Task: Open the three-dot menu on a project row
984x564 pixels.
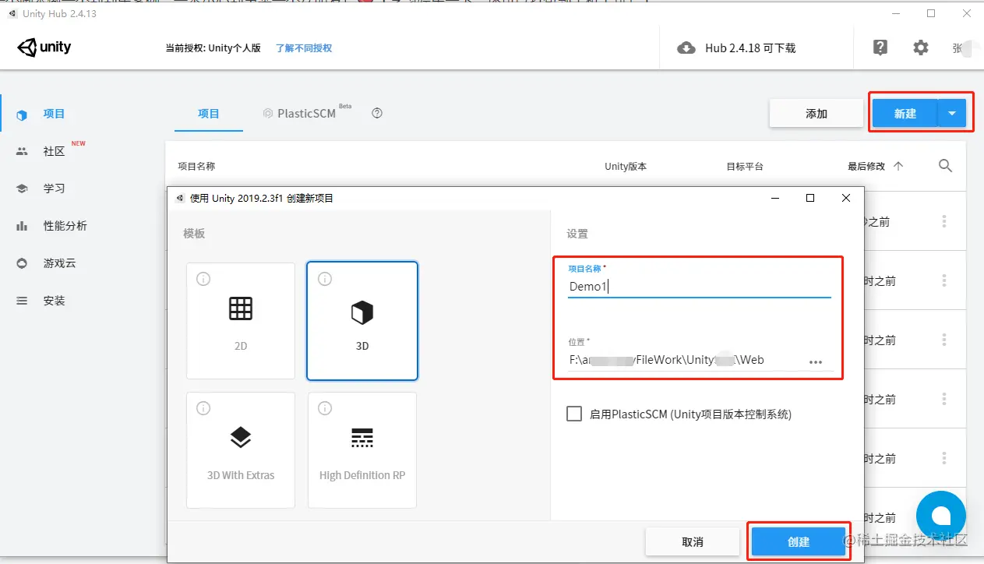Action: pos(943,221)
